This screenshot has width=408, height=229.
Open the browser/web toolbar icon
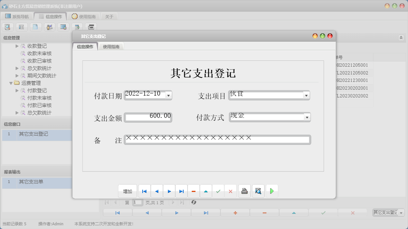pyautogui.click(x=63, y=27)
